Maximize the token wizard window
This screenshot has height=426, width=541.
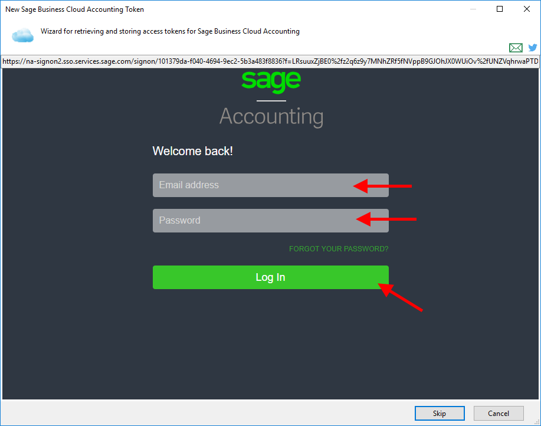tap(500, 9)
